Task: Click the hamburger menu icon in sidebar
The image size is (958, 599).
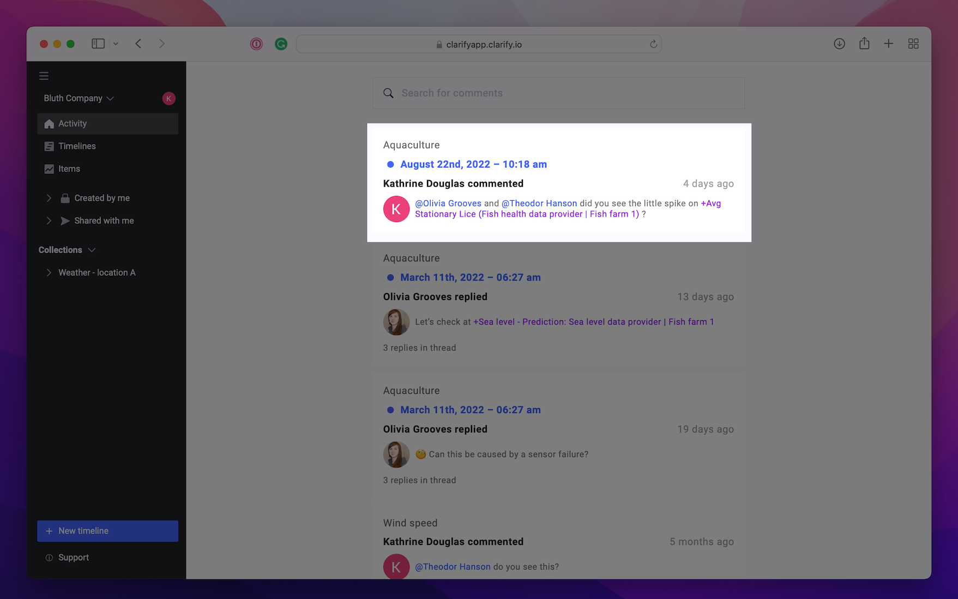Action: pyautogui.click(x=44, y=76)
